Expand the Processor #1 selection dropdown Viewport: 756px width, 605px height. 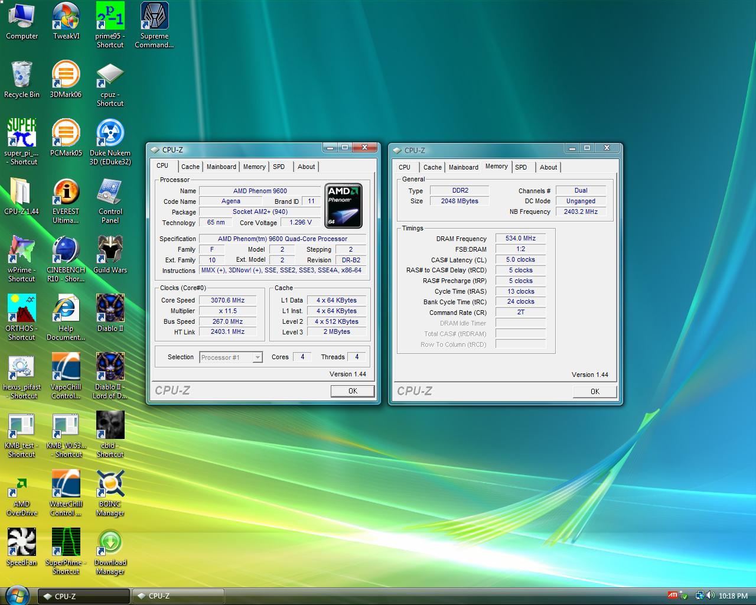(257, 357)
